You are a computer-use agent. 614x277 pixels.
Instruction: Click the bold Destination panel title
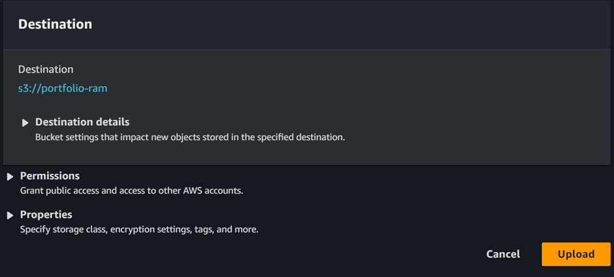click(x=56, y=24)
